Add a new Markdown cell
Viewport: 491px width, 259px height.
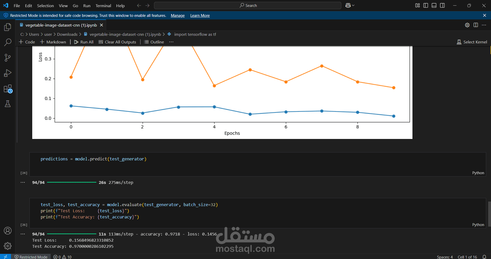[53, 42]
